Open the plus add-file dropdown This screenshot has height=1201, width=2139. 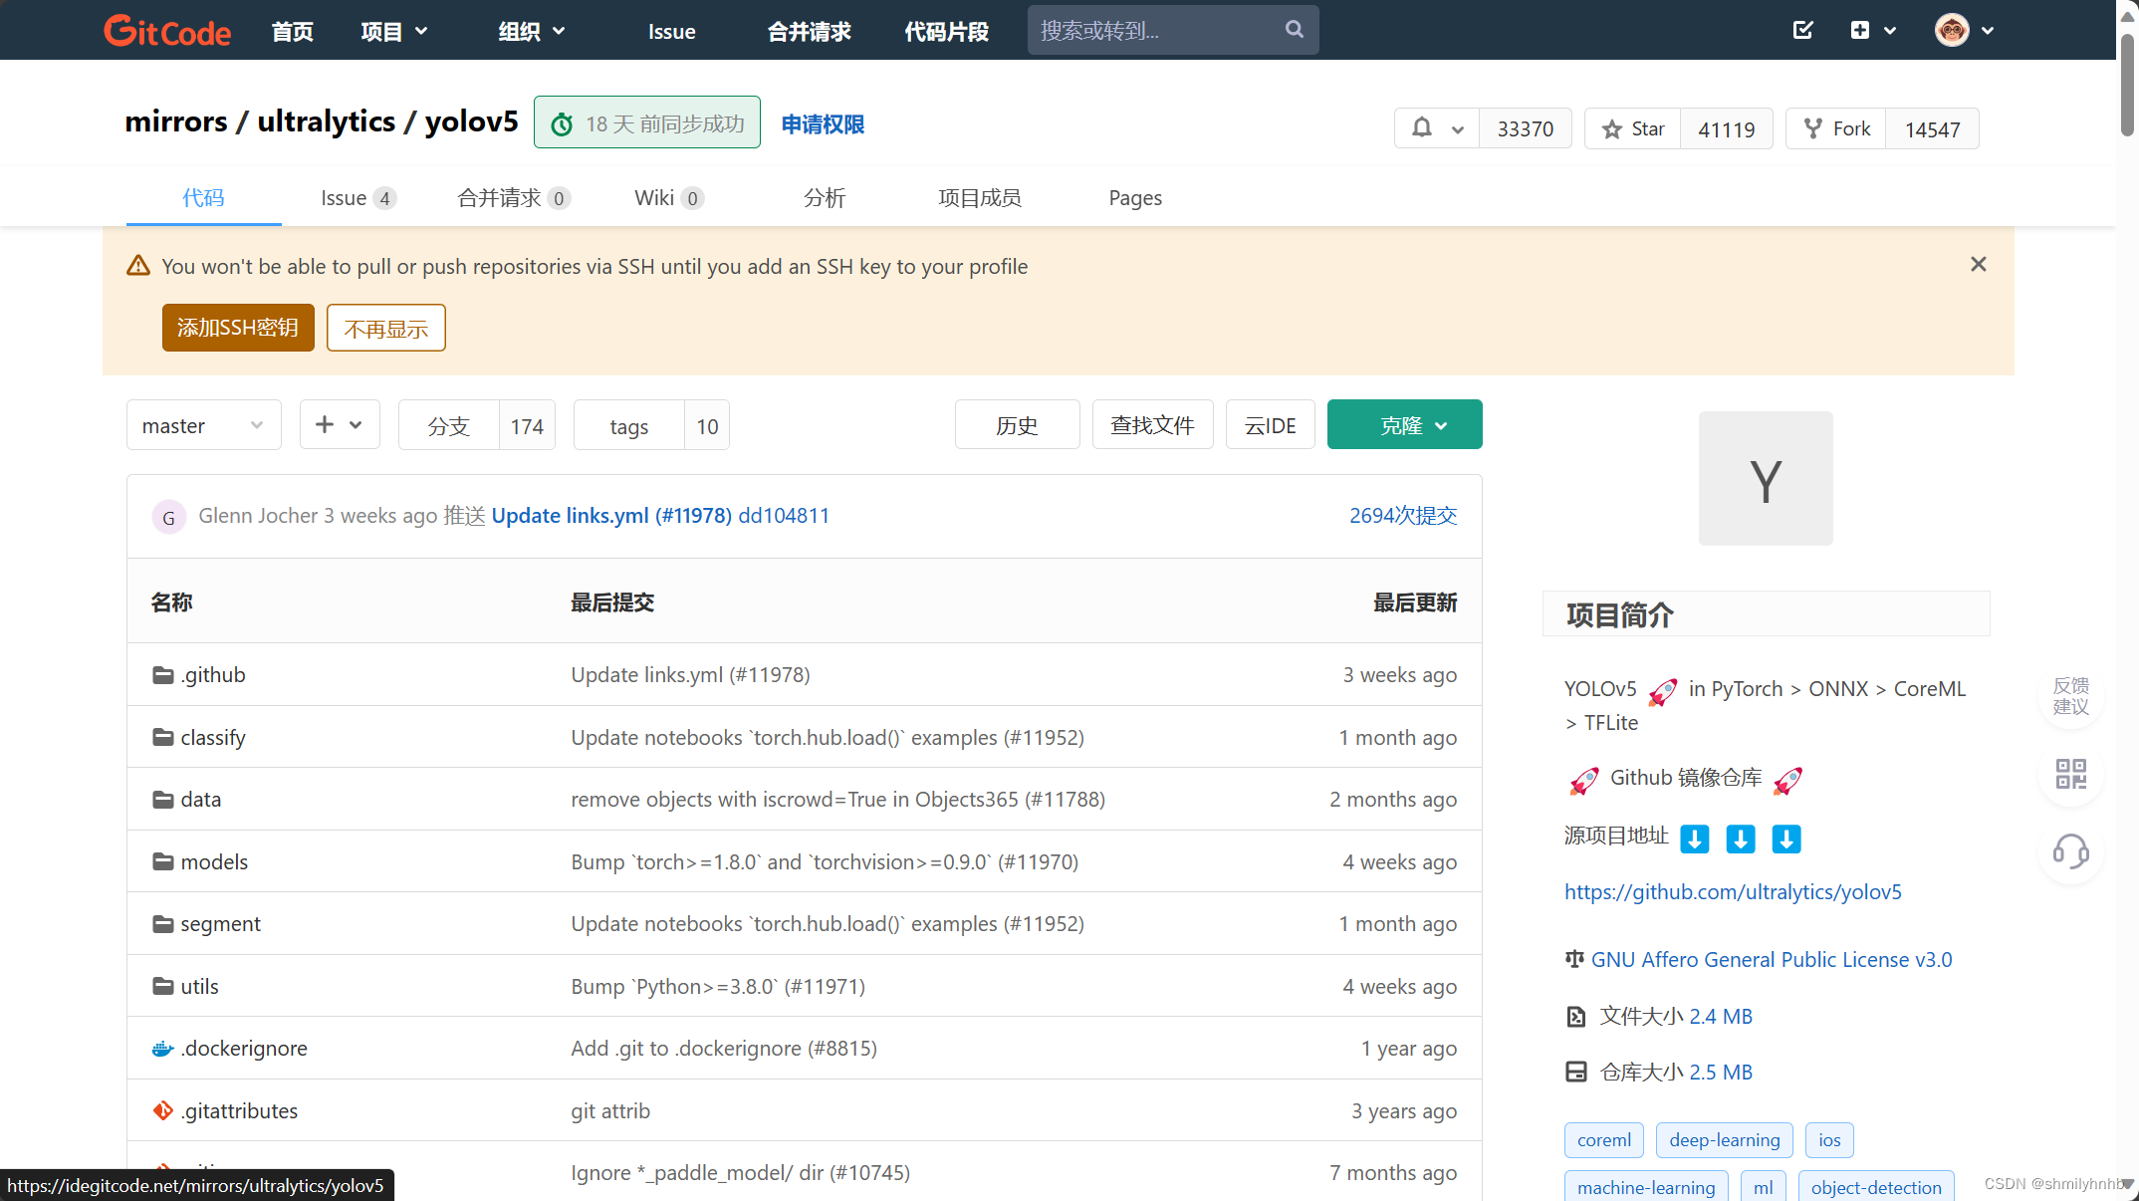click(x=340, y=425)
